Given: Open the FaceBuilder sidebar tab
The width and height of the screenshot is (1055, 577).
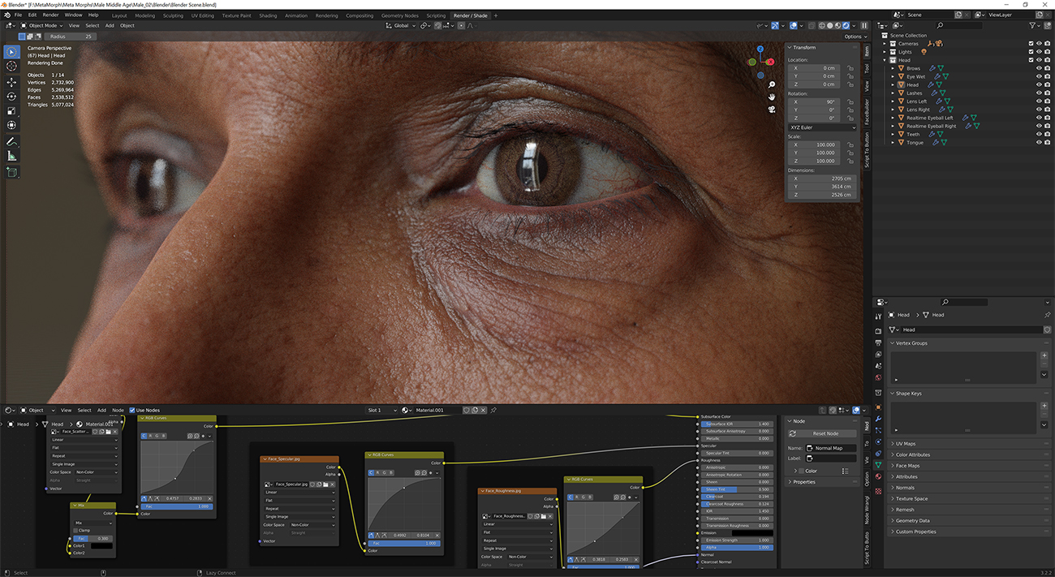Looking at the screenshot, I should tap(867, 113).
